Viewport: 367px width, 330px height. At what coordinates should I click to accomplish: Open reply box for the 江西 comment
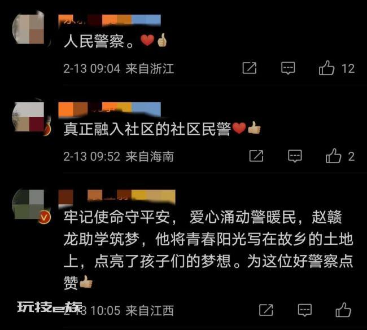click(x=305, y=310)
